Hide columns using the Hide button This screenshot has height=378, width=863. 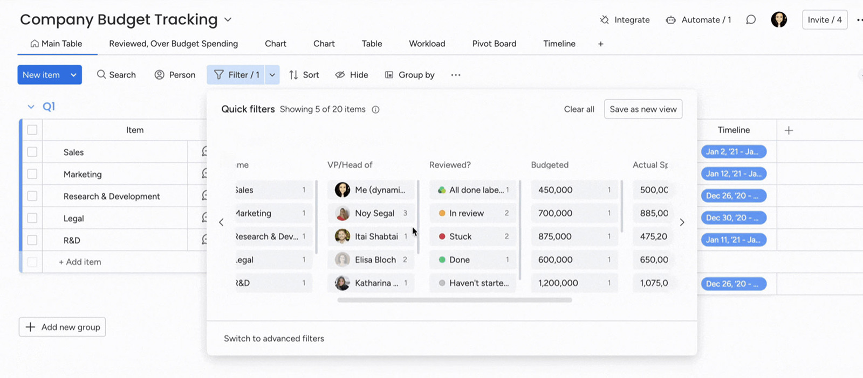tap(352, 75)
